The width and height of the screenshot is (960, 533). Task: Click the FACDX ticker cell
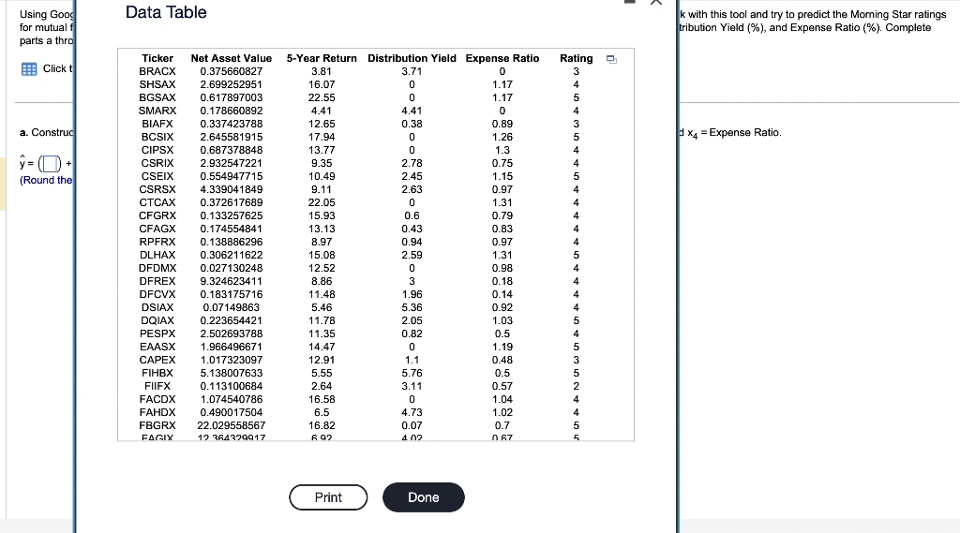click(157, 400)
